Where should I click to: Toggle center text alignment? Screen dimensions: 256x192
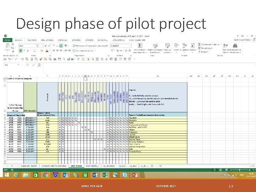[x=57, y=51]
